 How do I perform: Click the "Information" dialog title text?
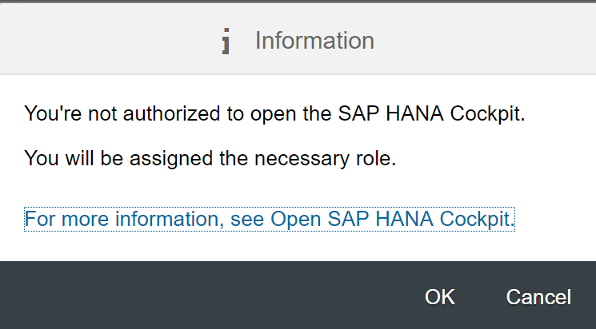[314, 41]
